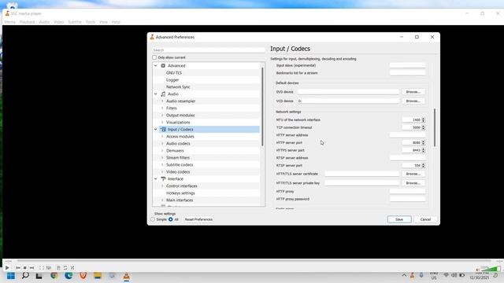Click the Wi-Fi network tray icon
504x283 pixels.
447,275
